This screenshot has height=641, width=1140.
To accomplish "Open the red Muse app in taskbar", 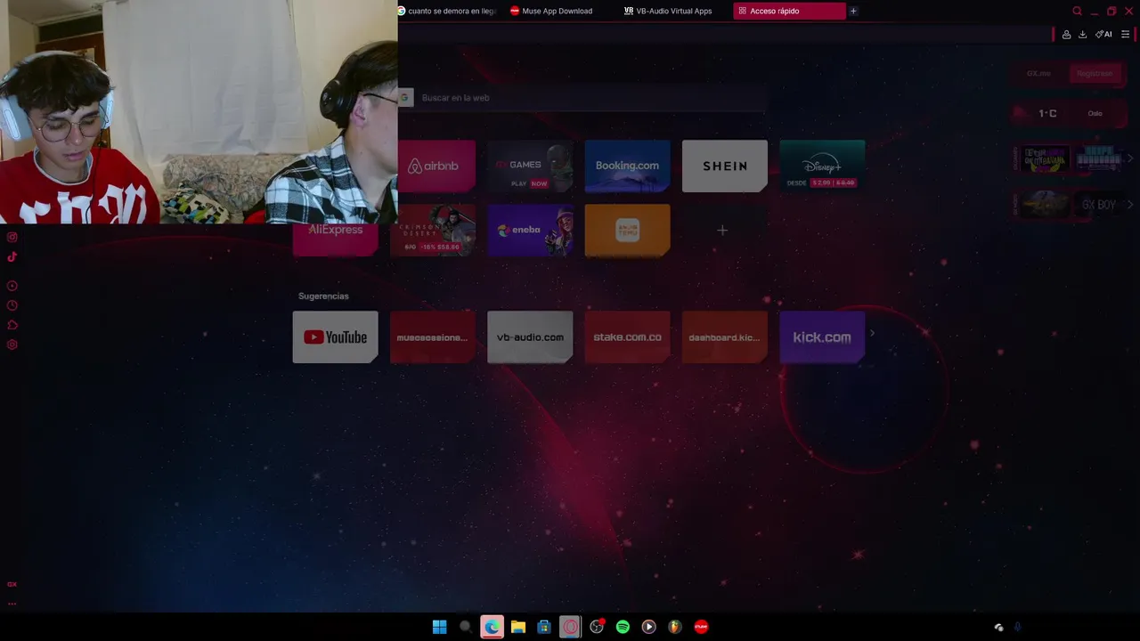I will (701, 627).
